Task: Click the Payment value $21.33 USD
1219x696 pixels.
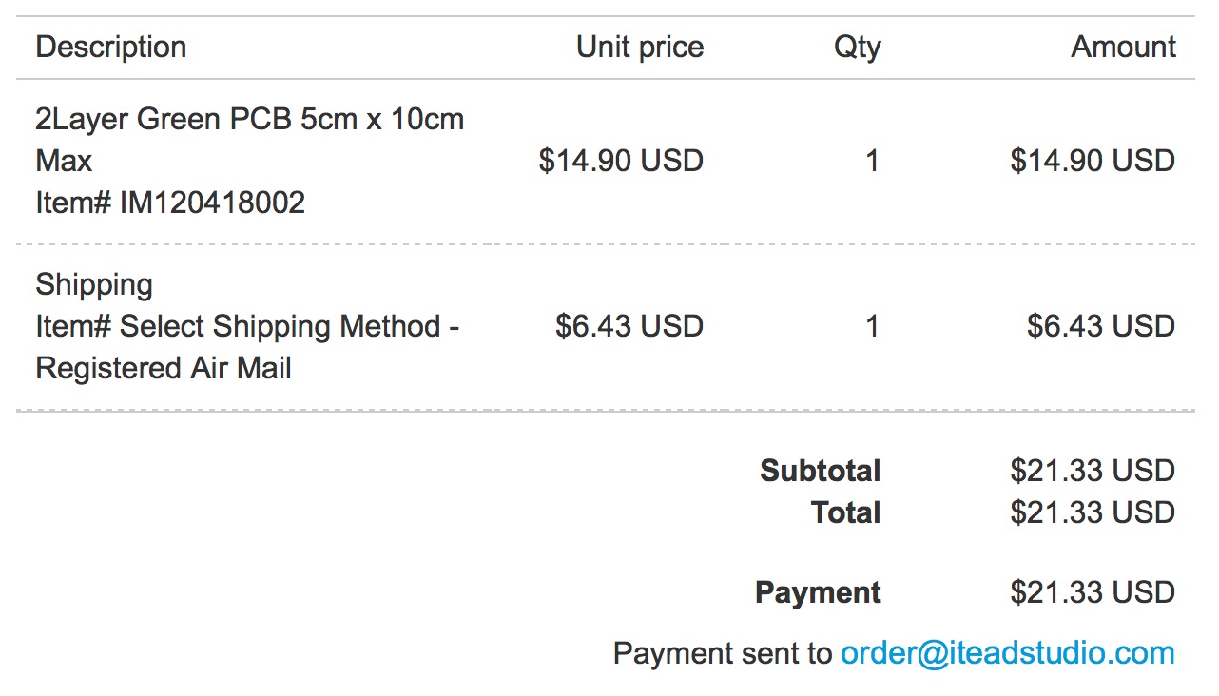Action: 1093,592
